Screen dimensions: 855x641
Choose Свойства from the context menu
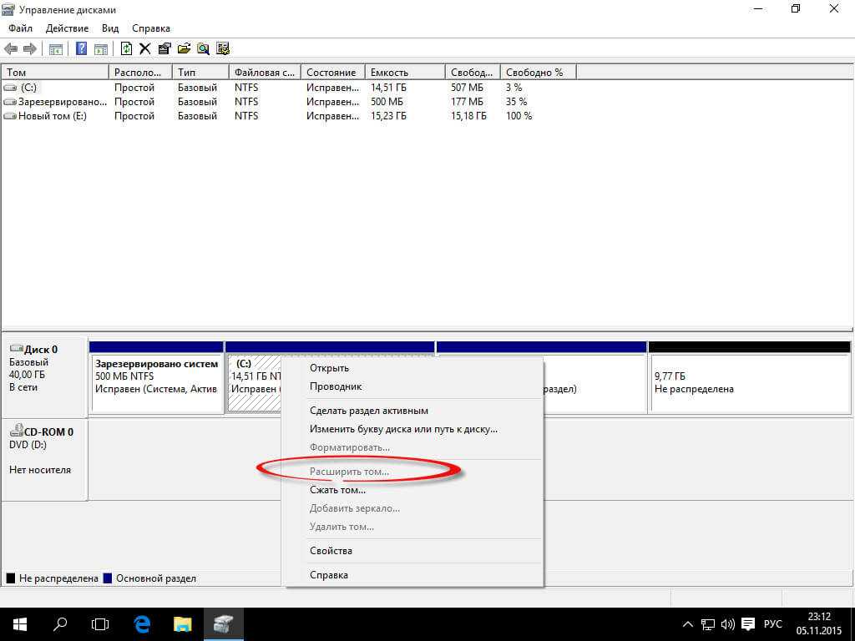[x=331, y=551]
